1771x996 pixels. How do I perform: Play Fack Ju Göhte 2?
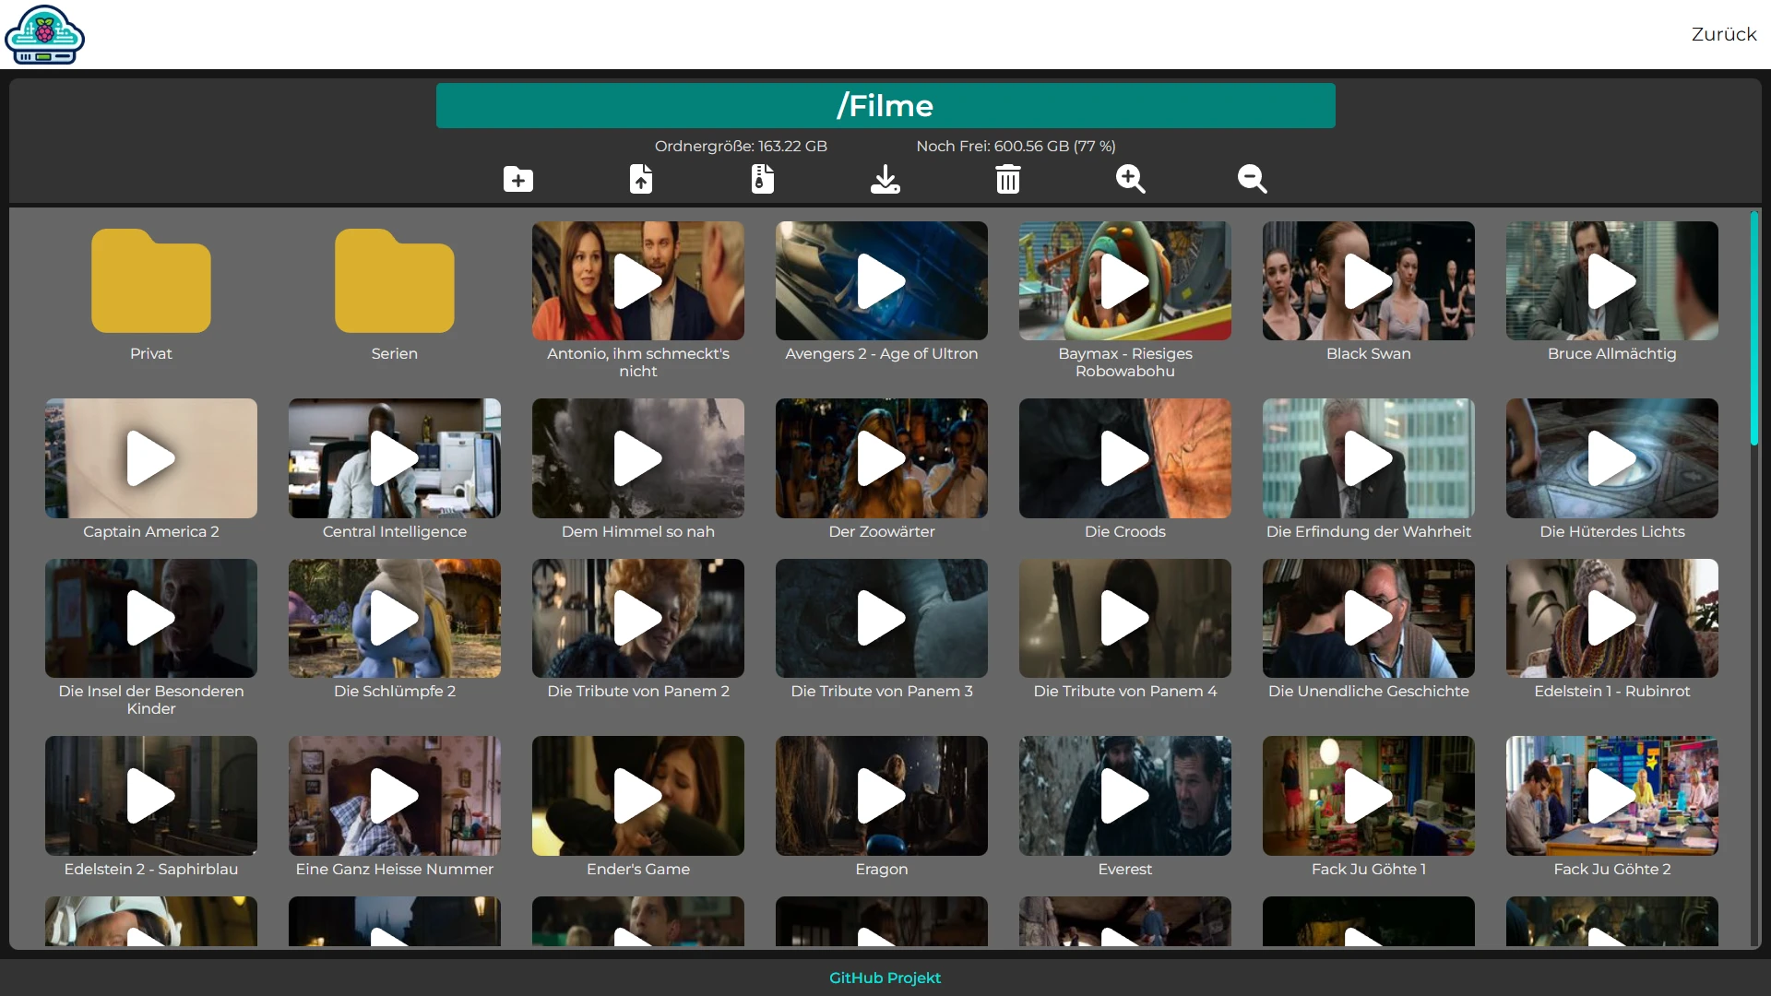click(x=1611, y=796)
